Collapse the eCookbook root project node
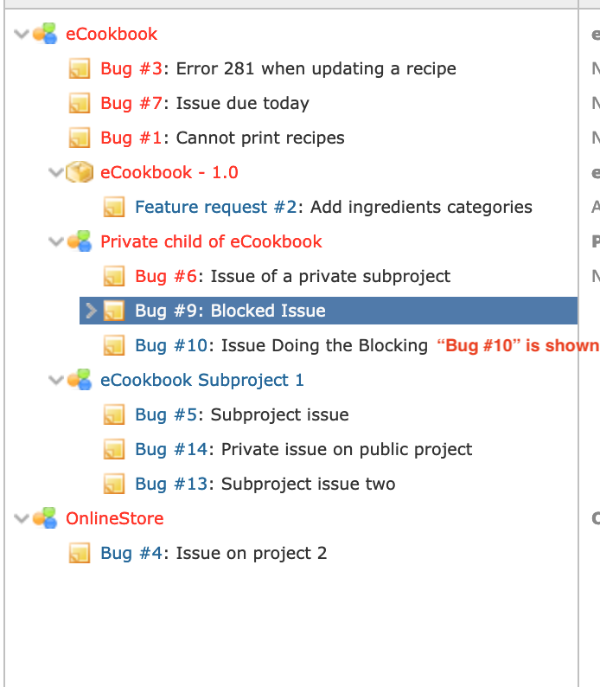600x687 pixels. (22, 34)
